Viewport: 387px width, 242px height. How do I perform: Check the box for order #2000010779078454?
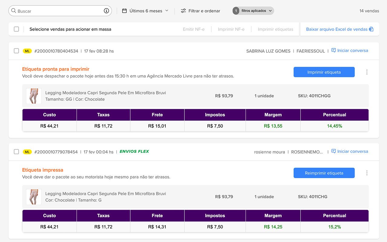click(16, 152)
